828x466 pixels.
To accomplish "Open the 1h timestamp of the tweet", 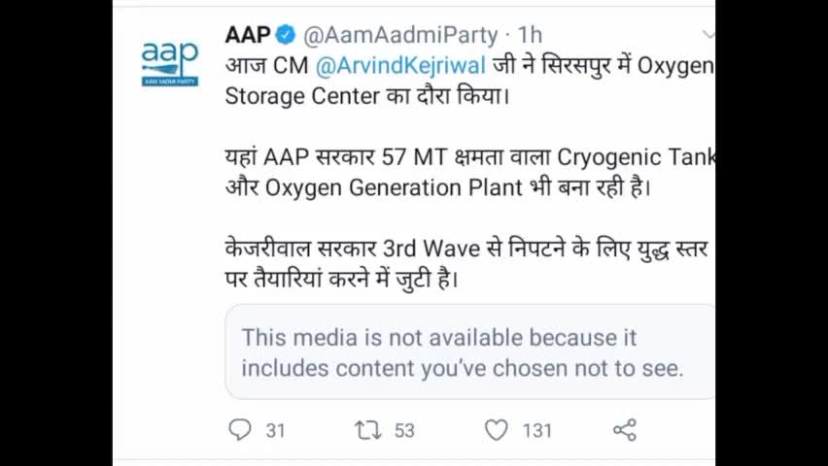I will [x=530, y=36].
